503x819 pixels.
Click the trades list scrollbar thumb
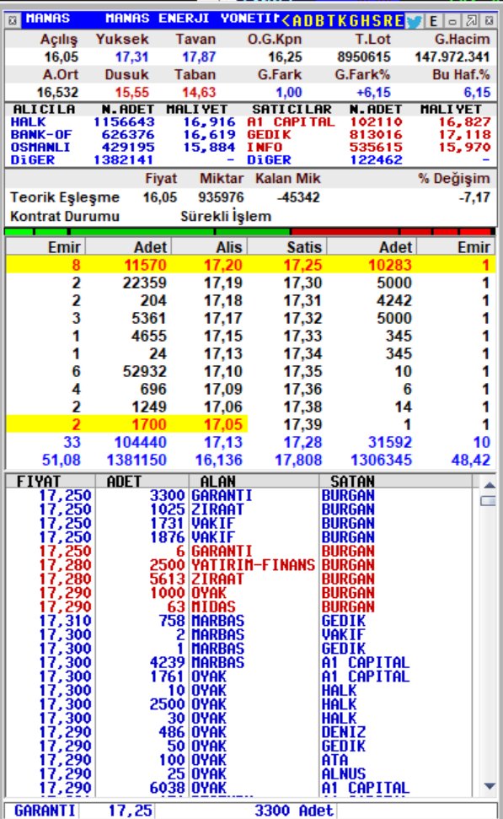tap(489, 501)
